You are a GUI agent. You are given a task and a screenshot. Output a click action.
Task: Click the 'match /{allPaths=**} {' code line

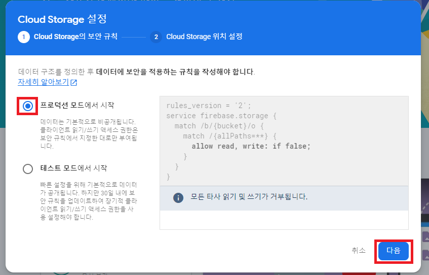pyautogui.click(x=230, y=136)
